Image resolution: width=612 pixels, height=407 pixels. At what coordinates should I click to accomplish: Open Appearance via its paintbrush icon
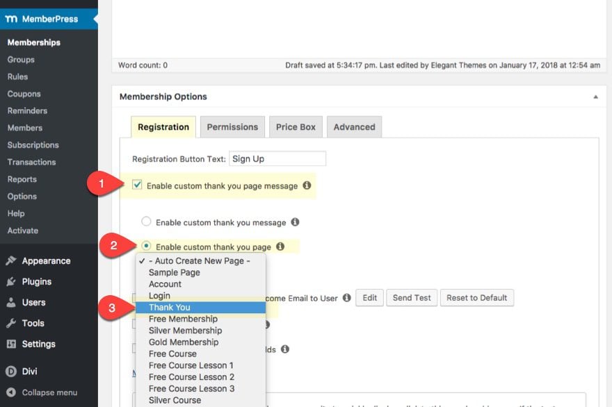point(11,261)
